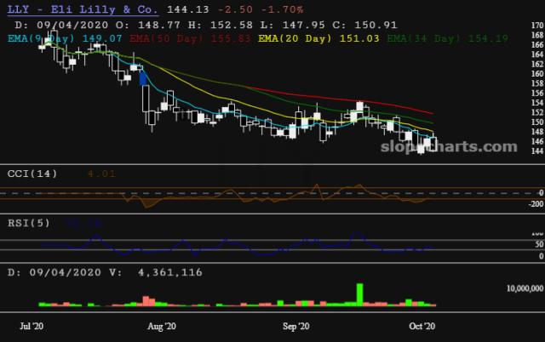
Task: Click the blue highlighted candlestick in late July
Action: (143, 83)
